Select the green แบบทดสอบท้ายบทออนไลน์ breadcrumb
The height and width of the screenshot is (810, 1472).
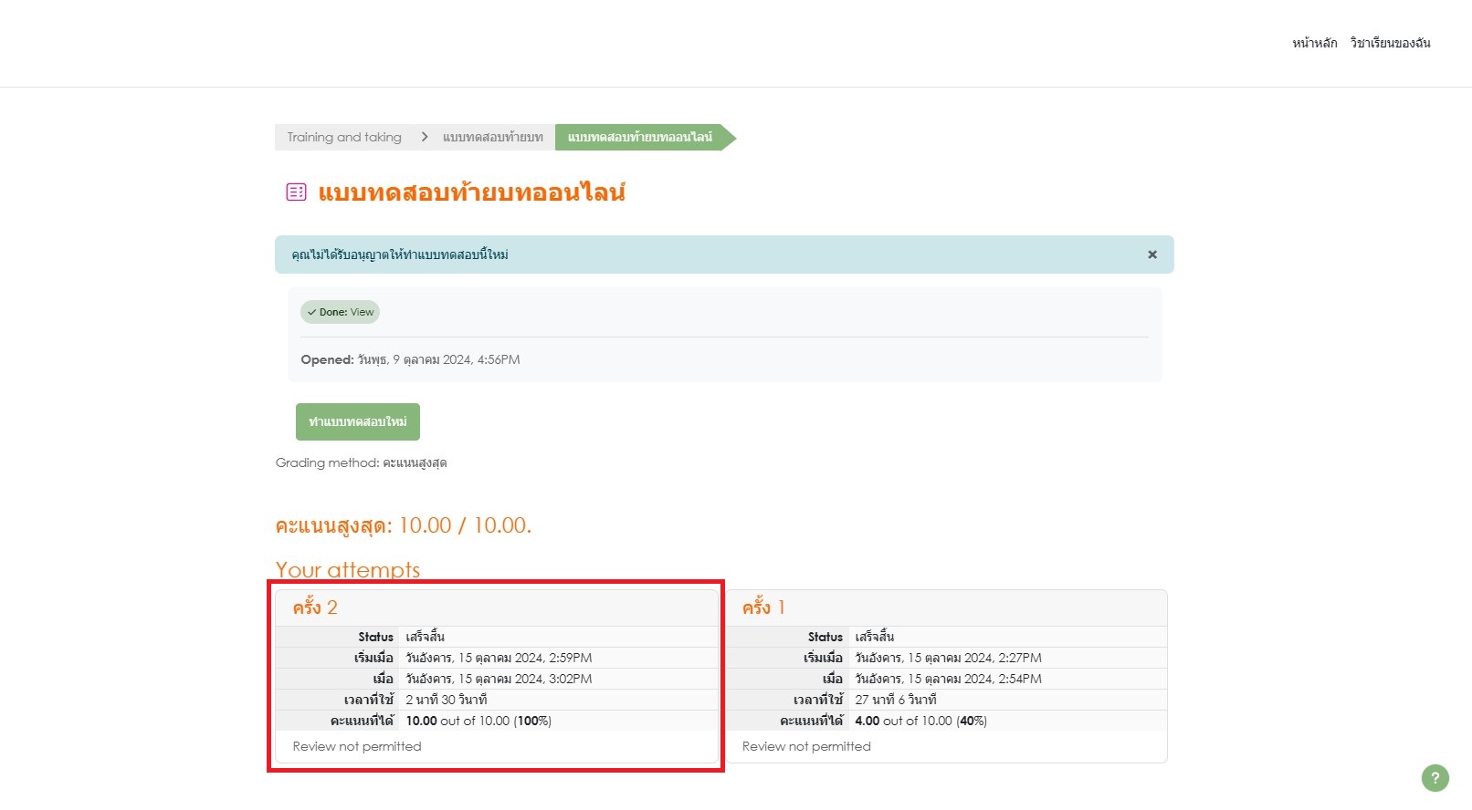(639, 137)
